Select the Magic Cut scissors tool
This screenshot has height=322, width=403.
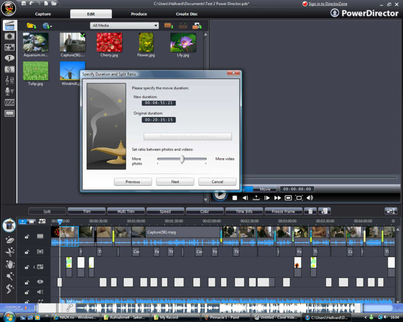pyautogui.click(x=9, y=252)
